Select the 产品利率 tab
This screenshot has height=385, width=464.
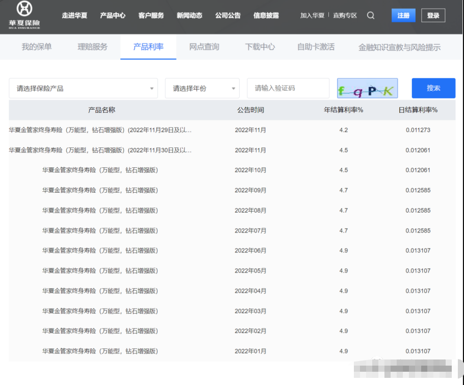coord(148,47)
